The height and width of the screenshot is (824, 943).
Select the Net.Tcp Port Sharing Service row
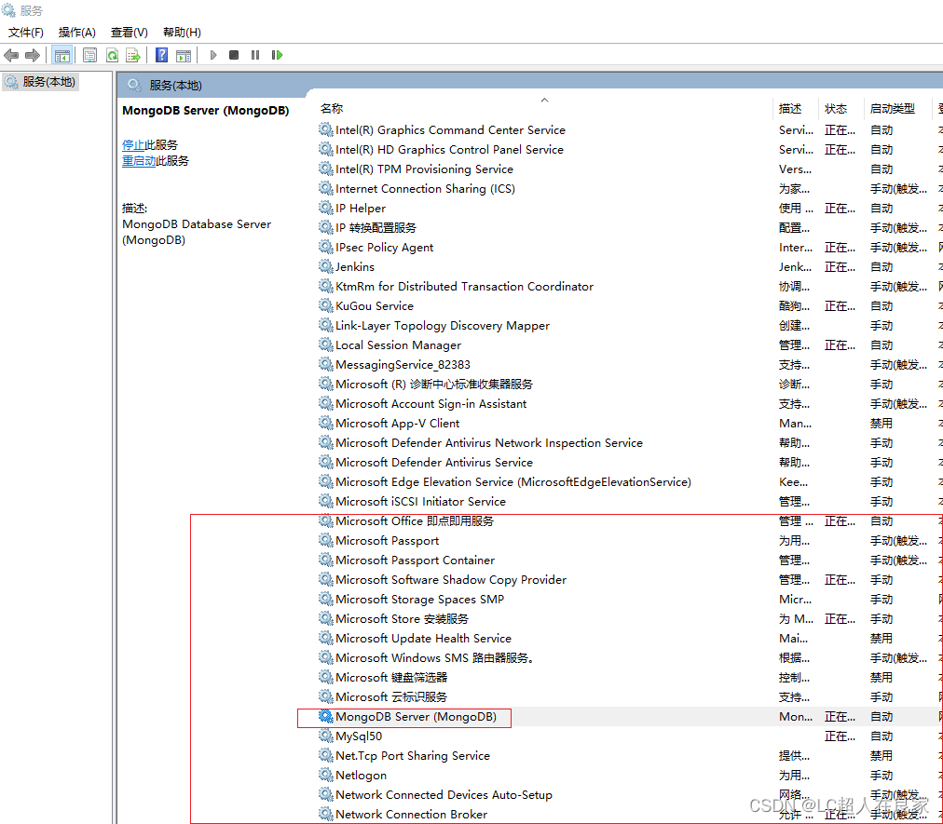click(x=630, y=755)
